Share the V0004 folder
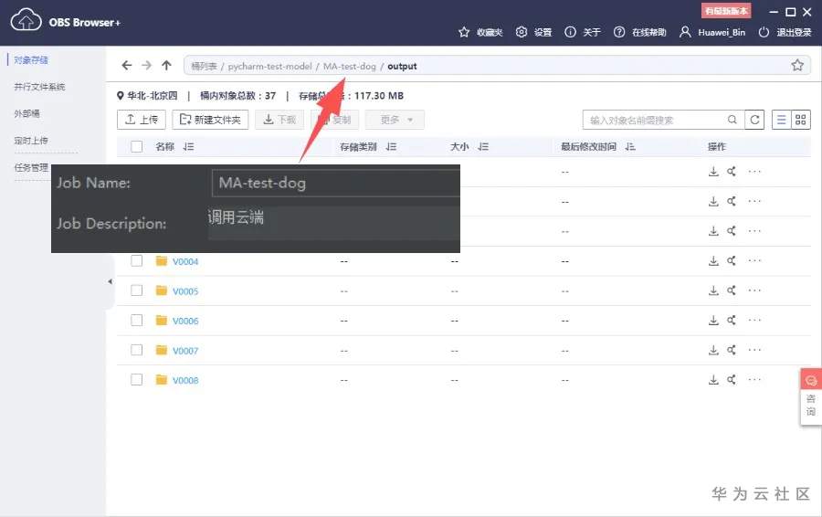 point(732,260)
